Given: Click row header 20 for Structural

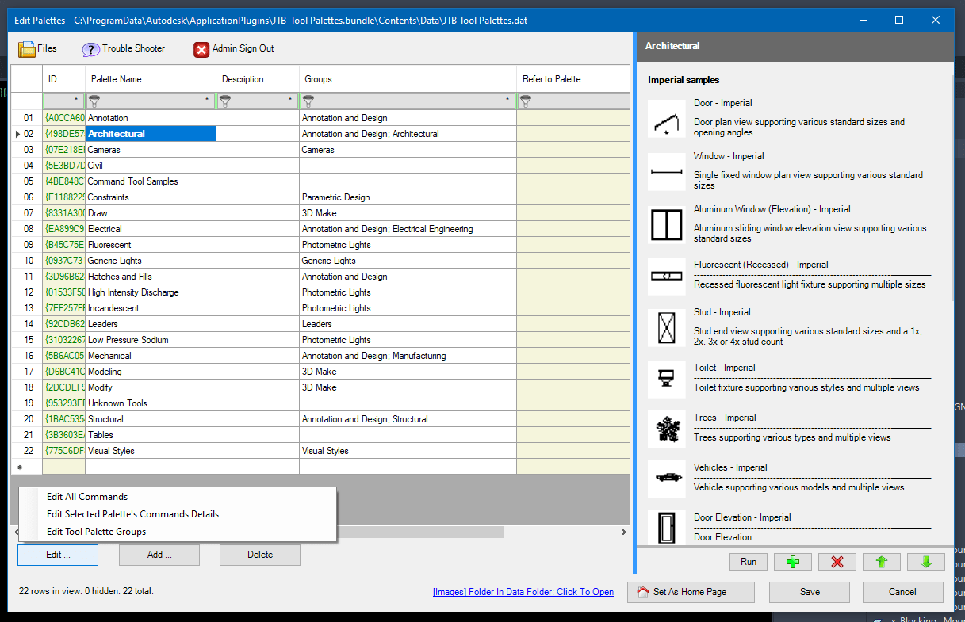Looking at the screenshot, I should click(x=27, y=419).
